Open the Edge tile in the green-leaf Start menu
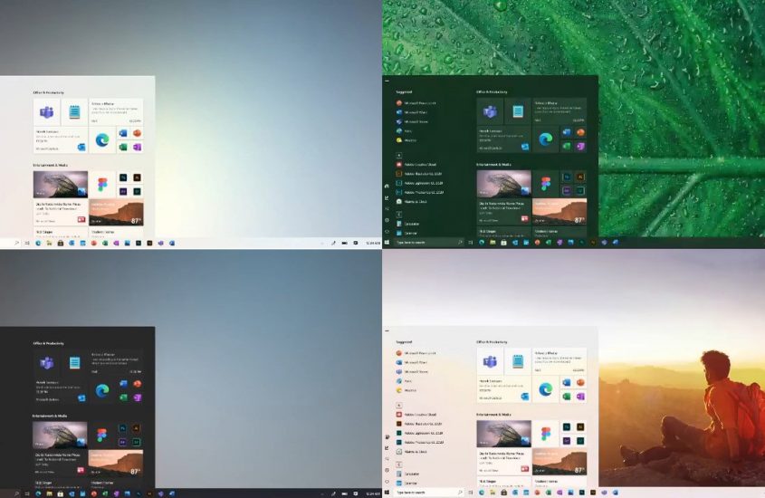This screenshot has height=498, width=765. click(x=545, y=139)
